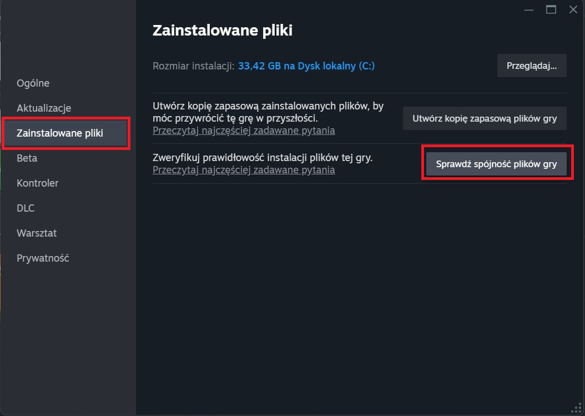Open the Ogólne settings tab
Image resolution: width=585 pixels, height=416 pixels.
33,83
